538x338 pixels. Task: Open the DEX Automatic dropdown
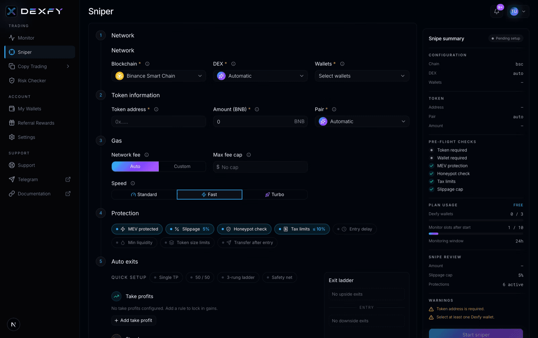[260, 76]
